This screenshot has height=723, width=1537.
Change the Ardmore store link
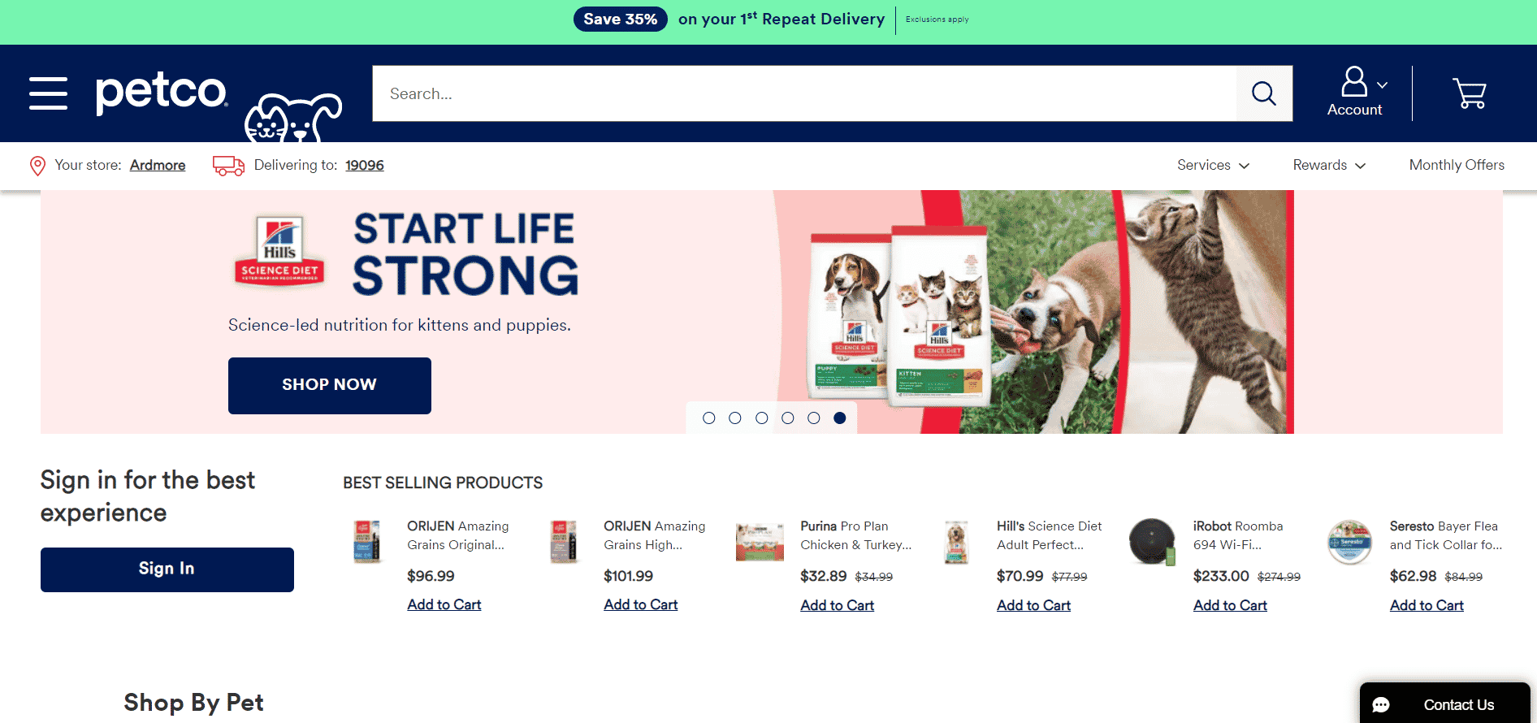(x=158, y=165)
